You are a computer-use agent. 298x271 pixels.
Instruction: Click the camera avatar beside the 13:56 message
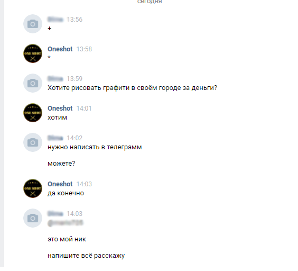point(33,24)
